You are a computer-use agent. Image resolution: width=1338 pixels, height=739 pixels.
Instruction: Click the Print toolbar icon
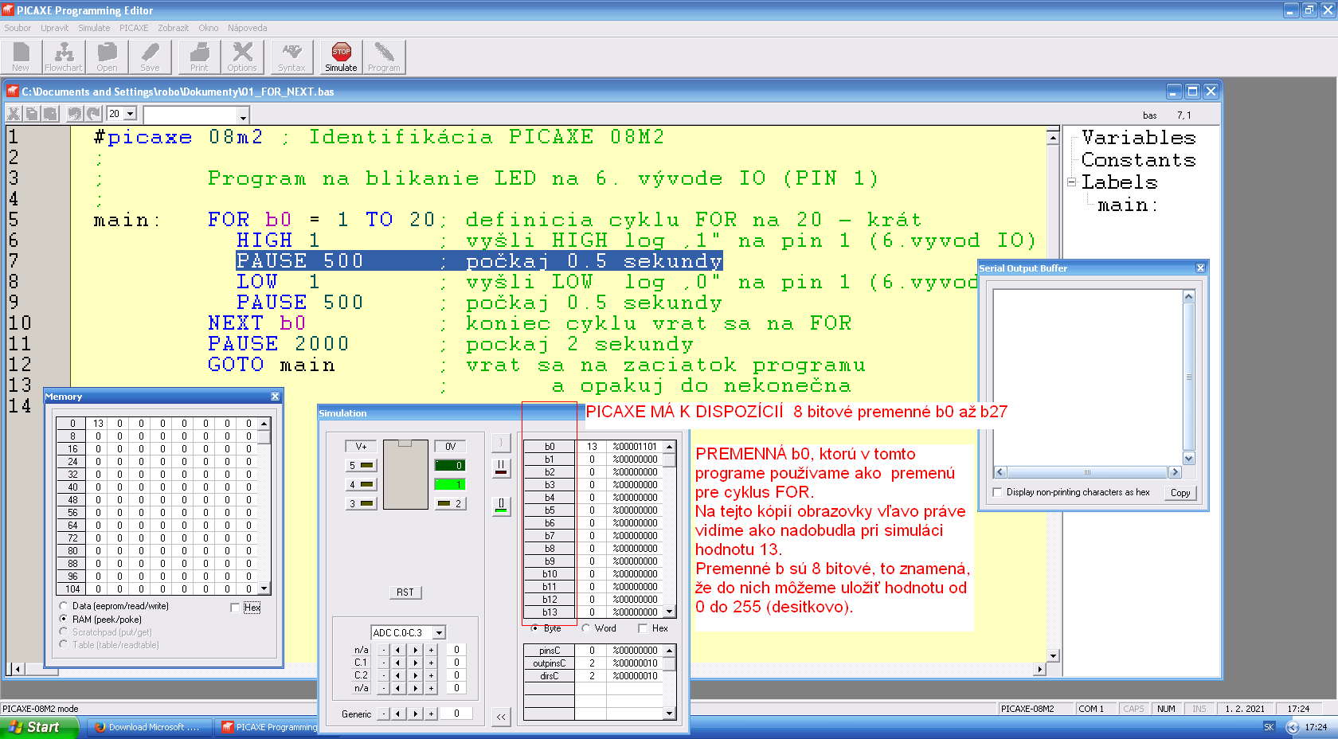pos(199,57)
